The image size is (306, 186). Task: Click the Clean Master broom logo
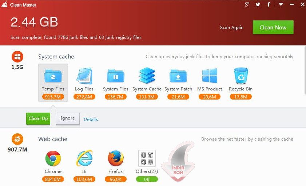coord(4,4)
